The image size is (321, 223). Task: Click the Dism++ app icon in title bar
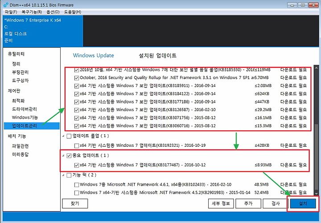pos(6,5)
